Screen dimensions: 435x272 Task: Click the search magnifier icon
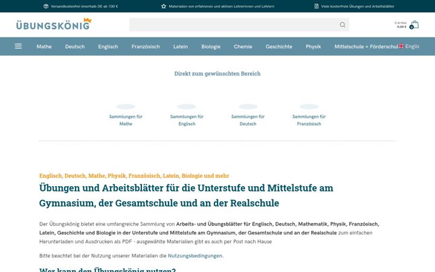pos(343,25)
